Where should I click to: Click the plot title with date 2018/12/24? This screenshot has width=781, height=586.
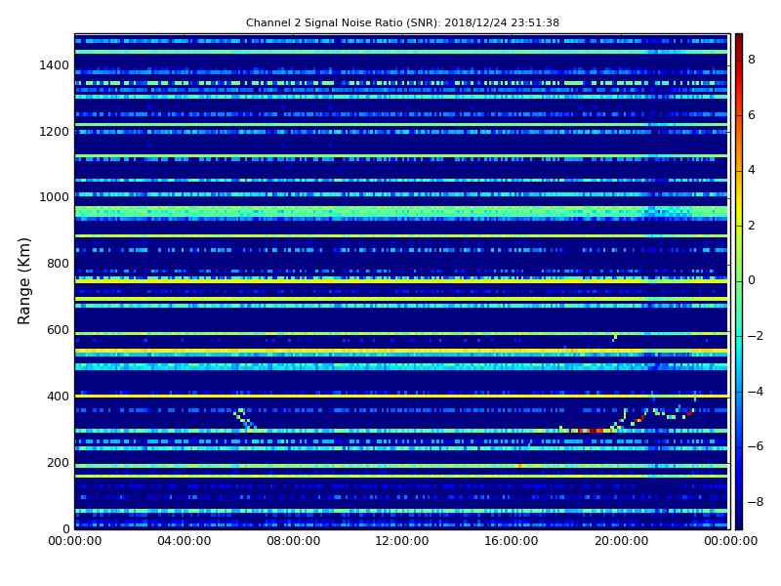[x=402, y=22]
